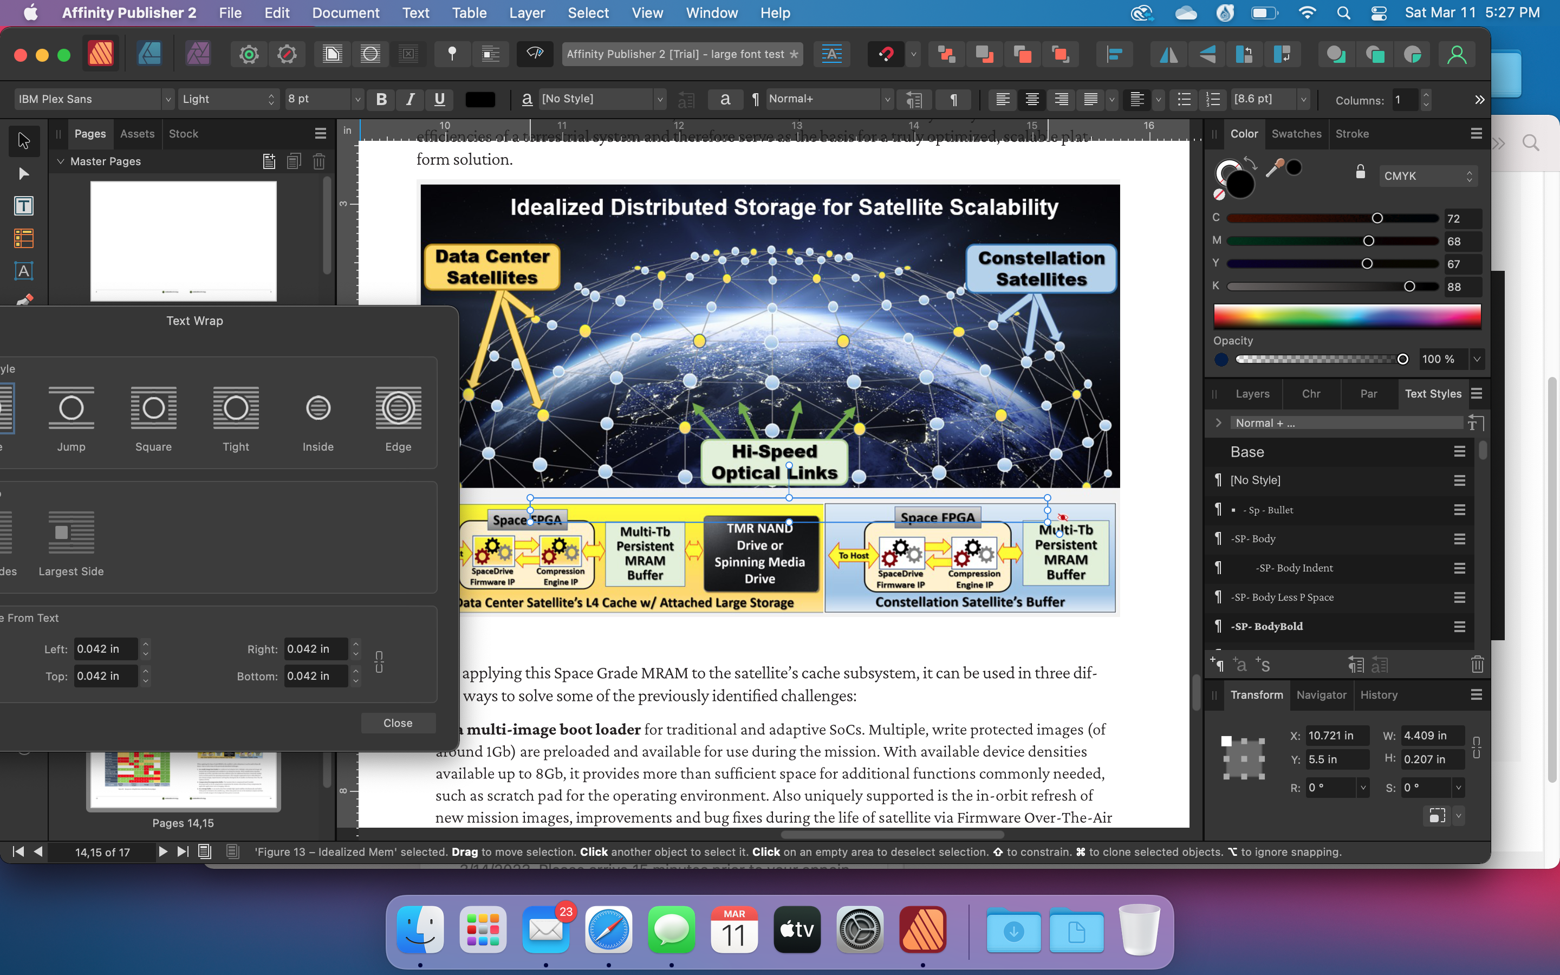
Task: Switch to the Layers tab
Action: 1252,393
